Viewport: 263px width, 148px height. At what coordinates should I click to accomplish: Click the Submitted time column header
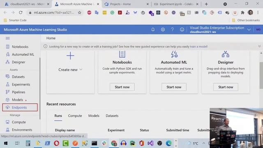click(x=178, y=130)
